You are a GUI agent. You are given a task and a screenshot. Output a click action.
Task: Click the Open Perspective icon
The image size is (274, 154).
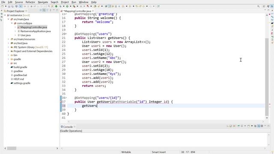pos(264,6)
